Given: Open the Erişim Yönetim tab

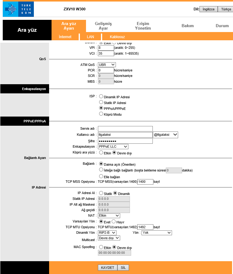Looking at the screenshot, I should [143, 26].
